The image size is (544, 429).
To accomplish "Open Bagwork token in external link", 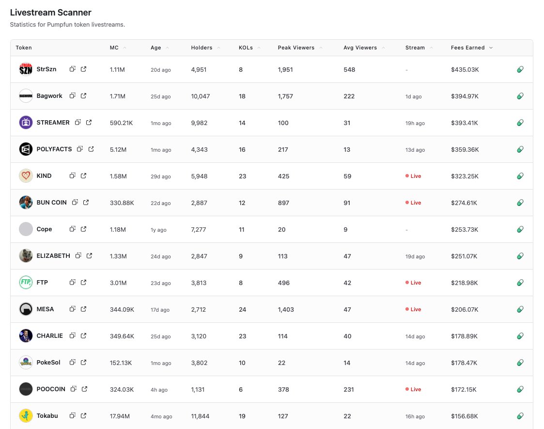I will [83, 96].
